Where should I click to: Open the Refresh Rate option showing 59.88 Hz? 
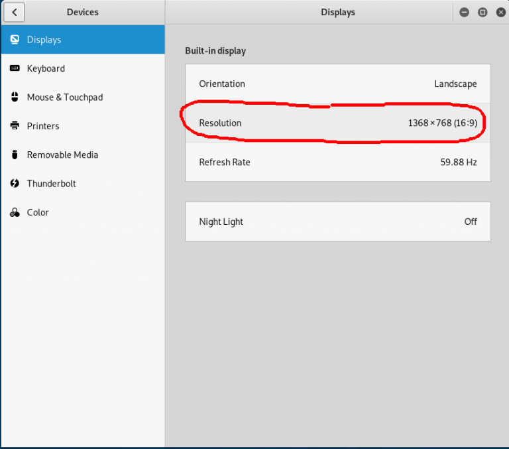(x=337, y=162)
